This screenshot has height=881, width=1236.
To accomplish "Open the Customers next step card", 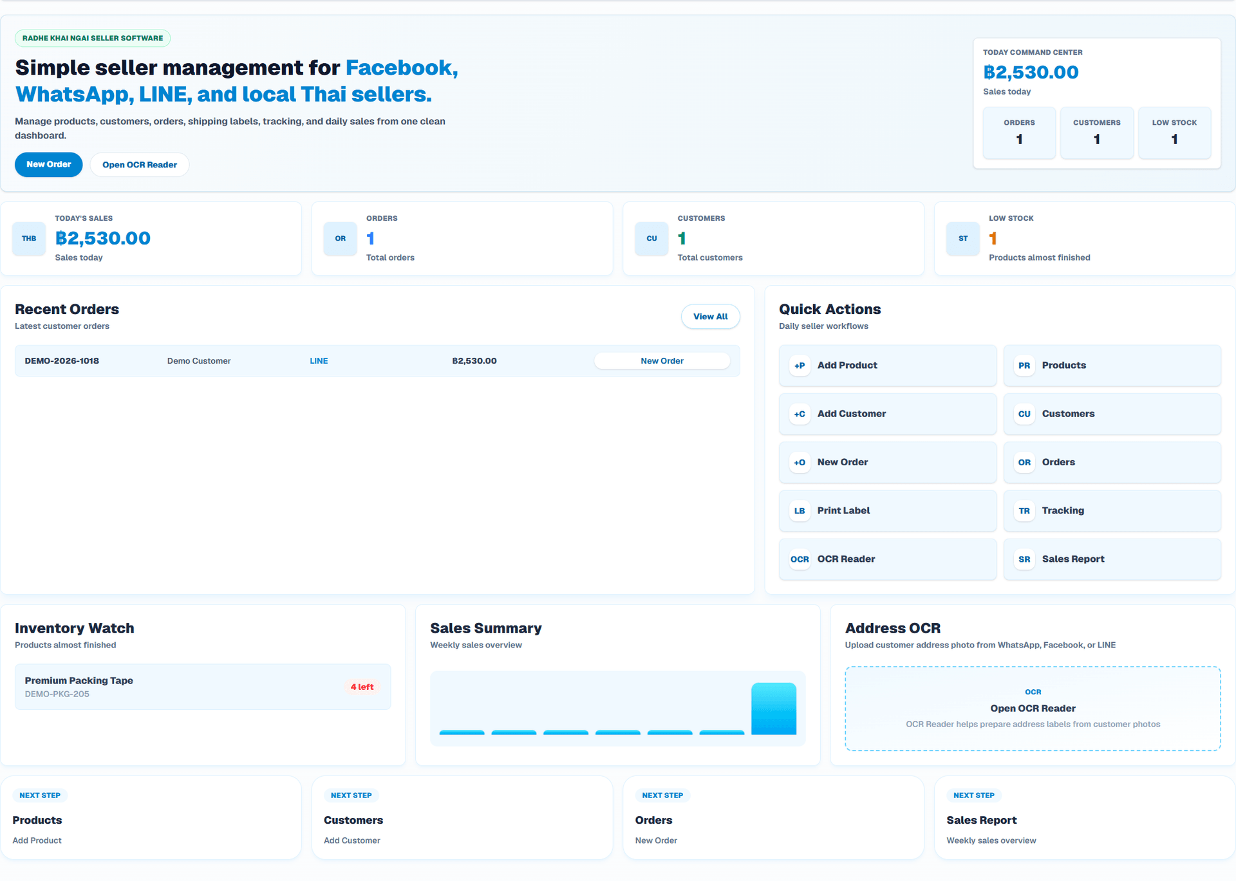I will 462,817.
